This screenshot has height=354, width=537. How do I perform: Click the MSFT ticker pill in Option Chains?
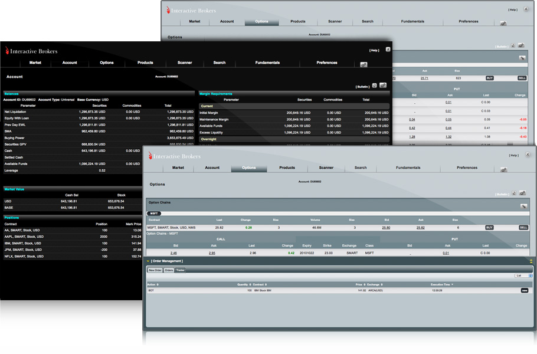point(154,214)
